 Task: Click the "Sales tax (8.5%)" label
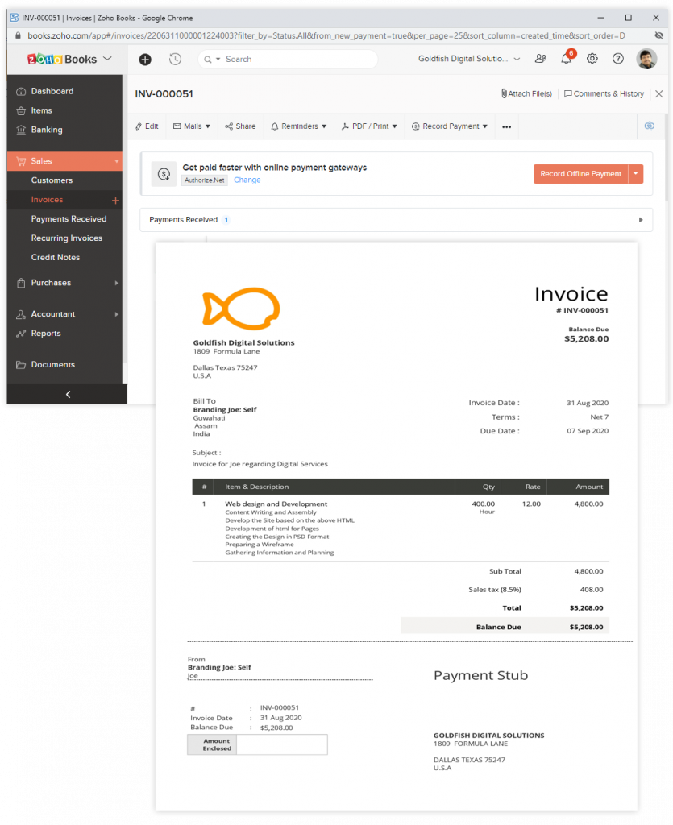pyautogui.click(x=495, y=590)
